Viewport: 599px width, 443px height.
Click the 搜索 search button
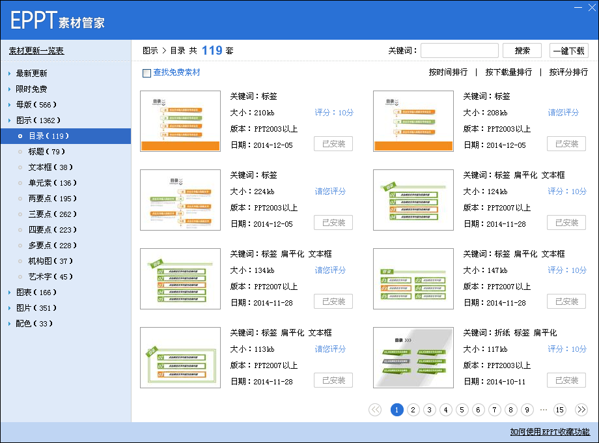522,50
